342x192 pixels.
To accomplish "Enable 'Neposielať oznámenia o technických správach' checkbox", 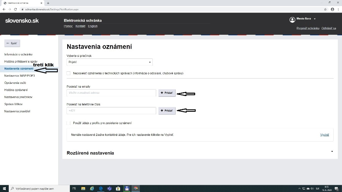I will [68, 73].
